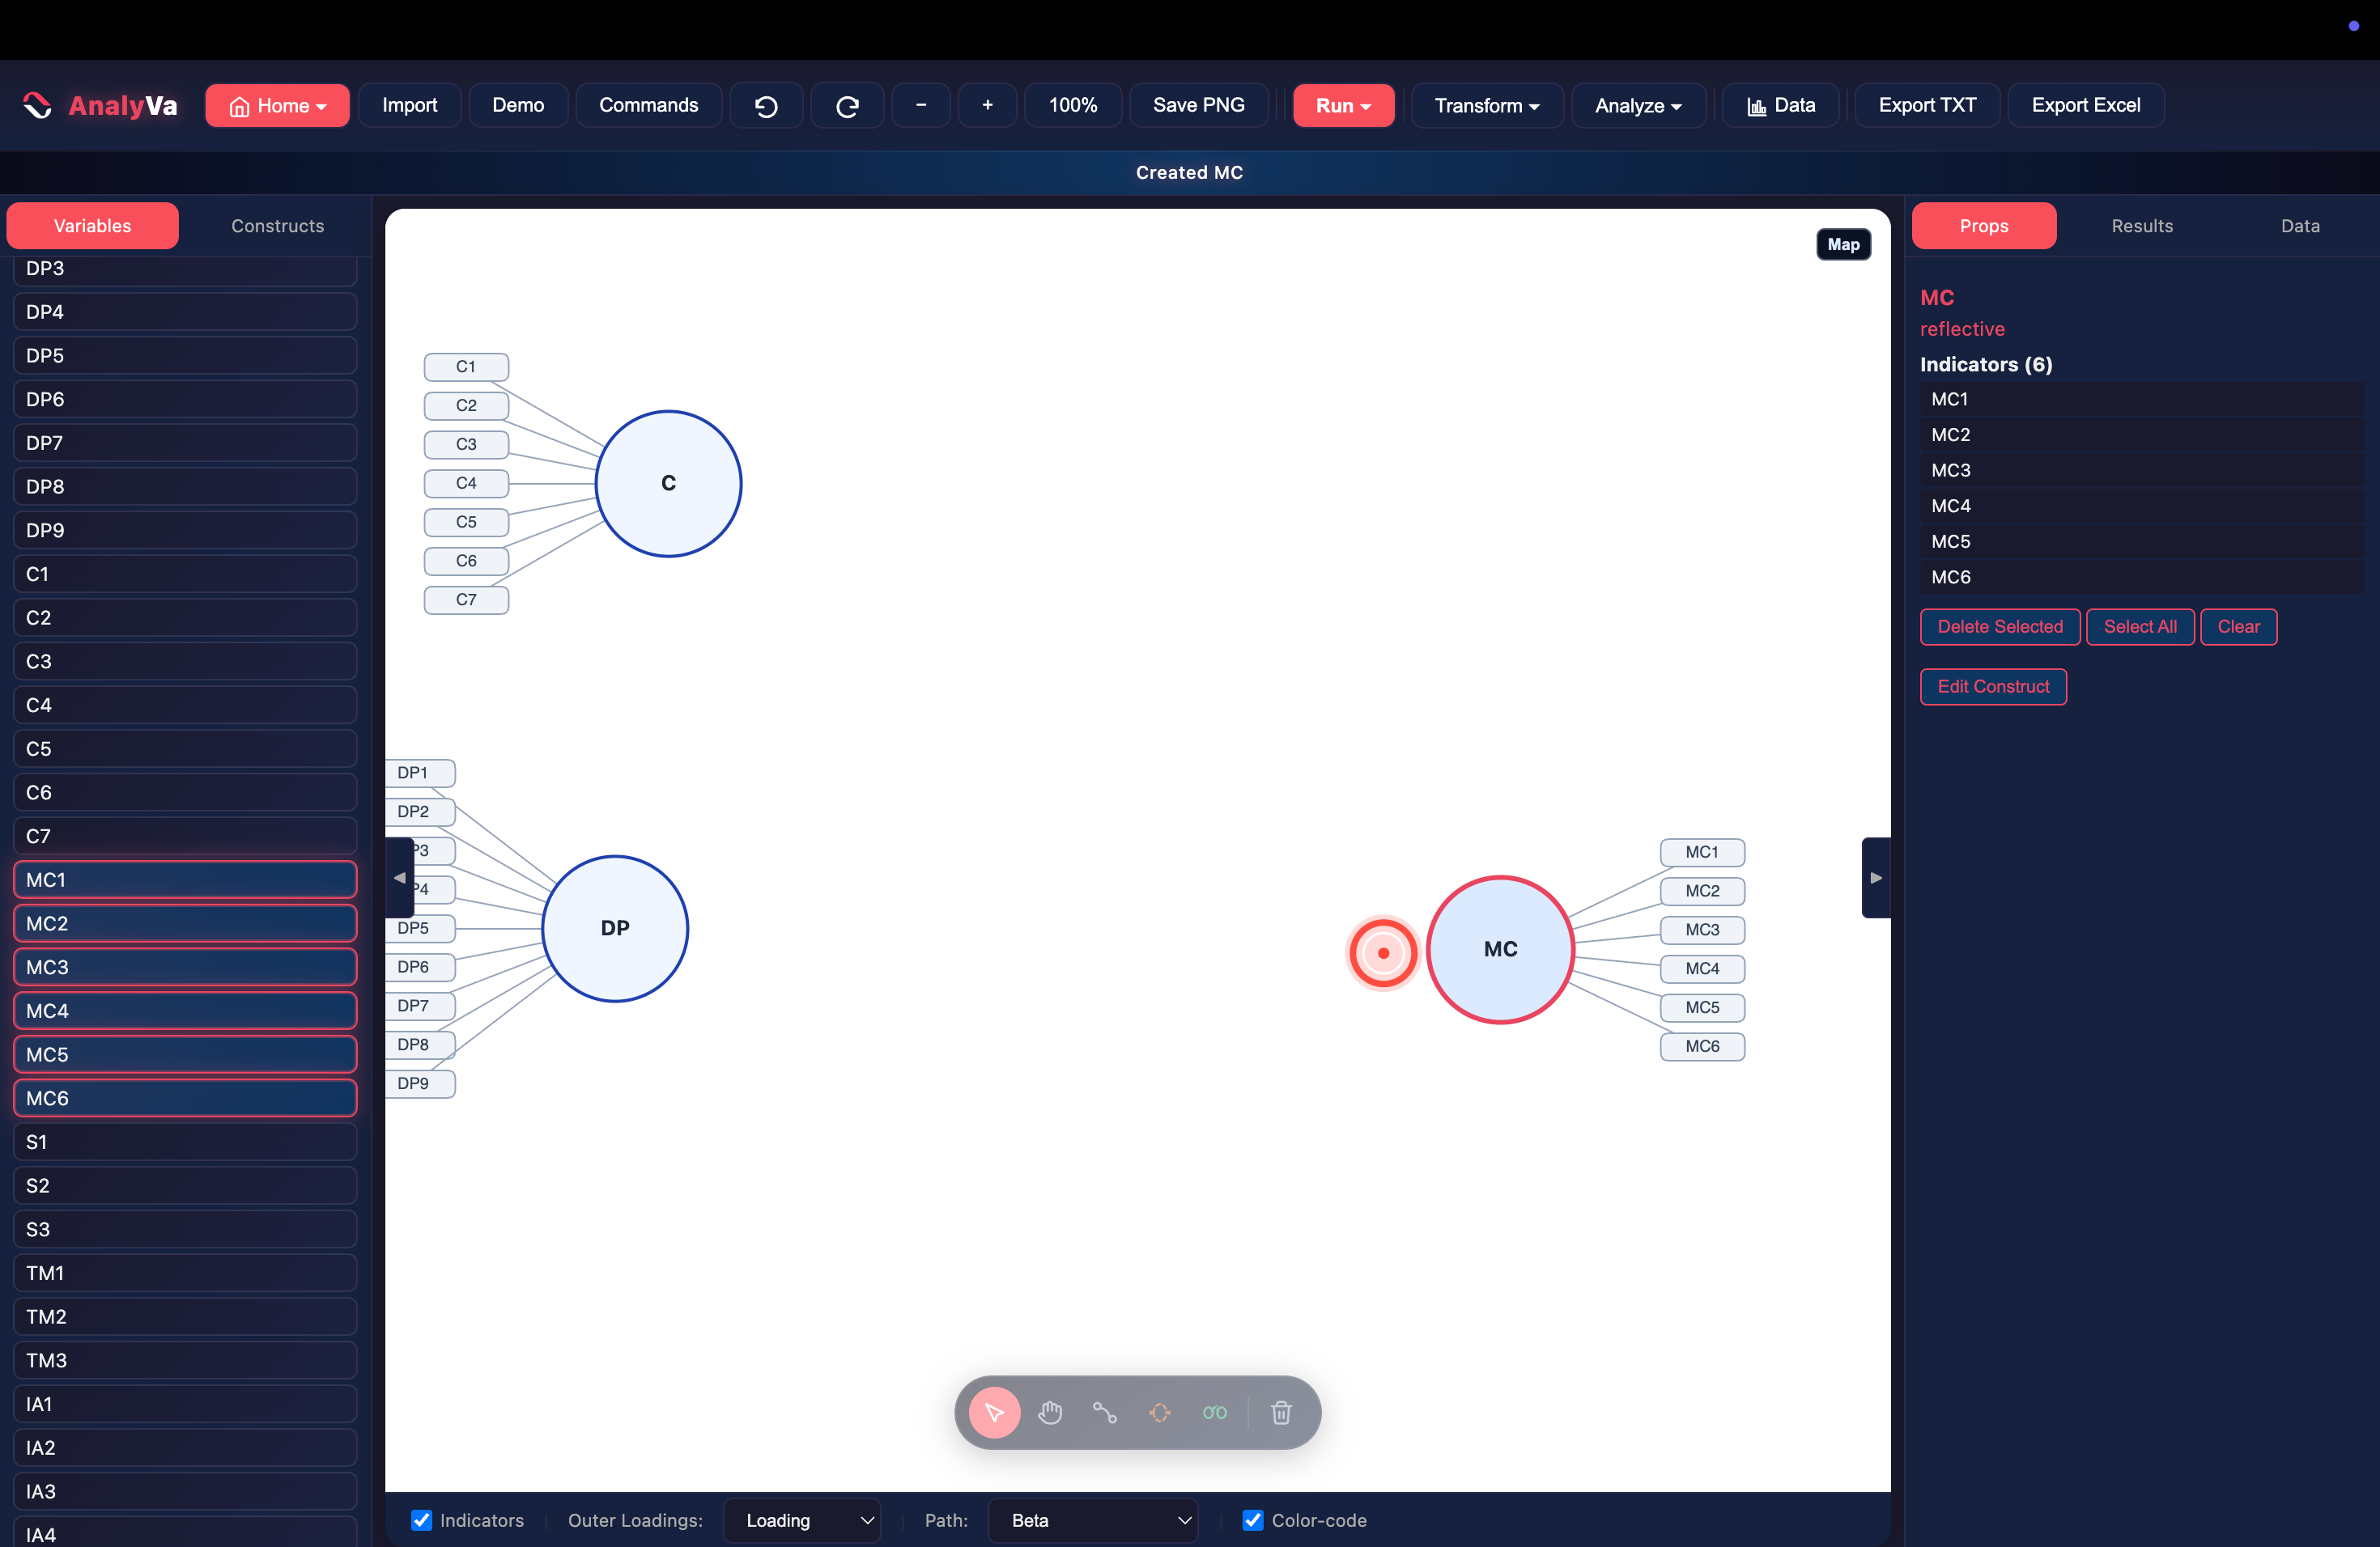The width and height of the screenshot is (2380, 1547).
Task: Click the C7 indicator box on canvas
Action: point(466,600)
